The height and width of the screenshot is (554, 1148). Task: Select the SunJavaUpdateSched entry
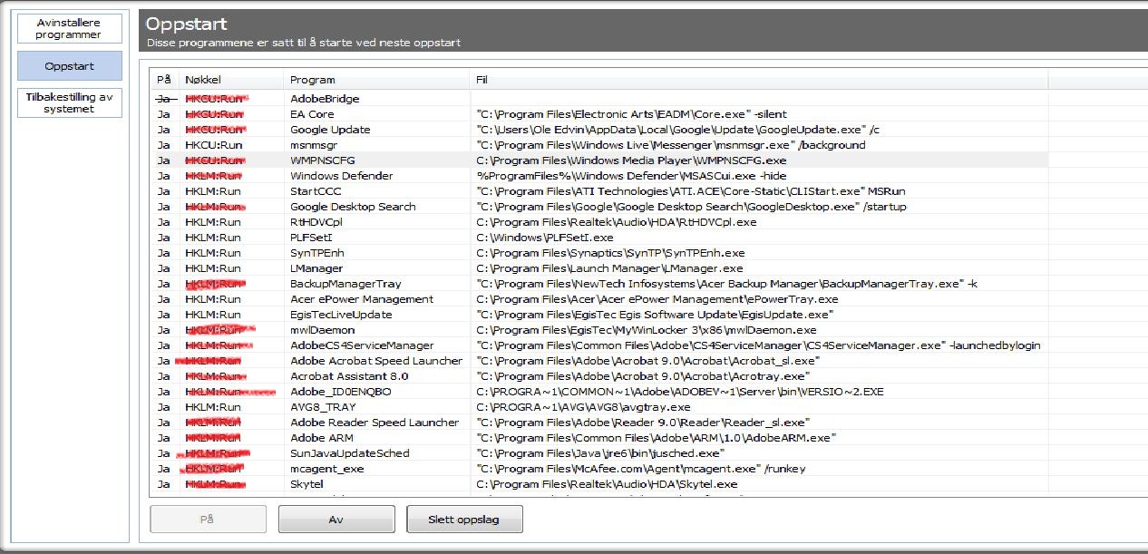click(x=350, y=453)
